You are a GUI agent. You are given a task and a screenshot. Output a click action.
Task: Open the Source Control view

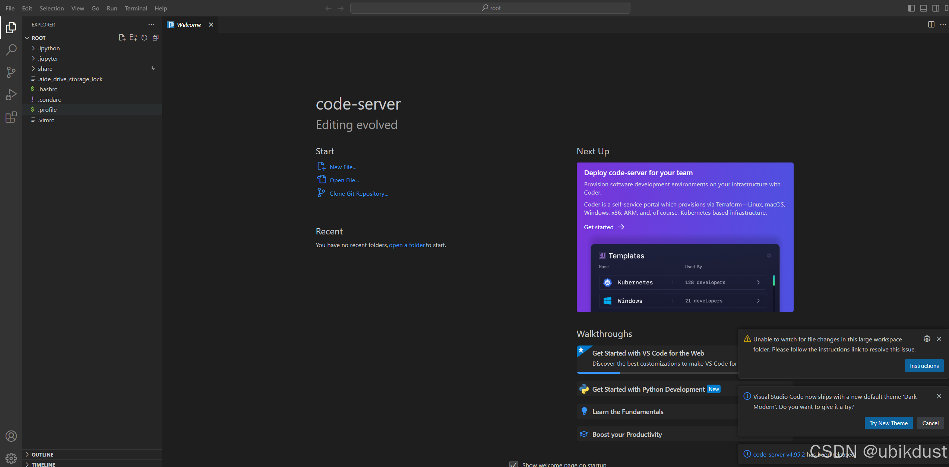[x=11, y=72]
